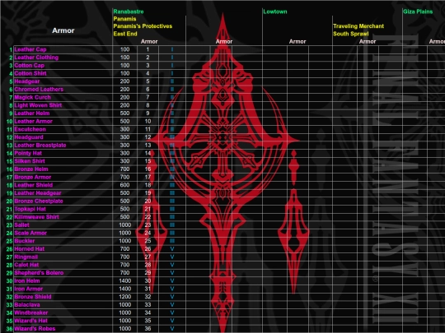This screenshot has height=333, width=445.
Task: Click the South Sprawl header text
Action: [351, 34]
